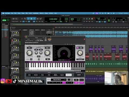
Task: Set scale root note to G
Action: (71, 83)
